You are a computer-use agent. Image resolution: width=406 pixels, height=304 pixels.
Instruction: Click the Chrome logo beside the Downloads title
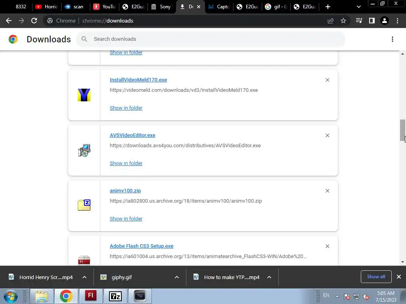point(13,39)
